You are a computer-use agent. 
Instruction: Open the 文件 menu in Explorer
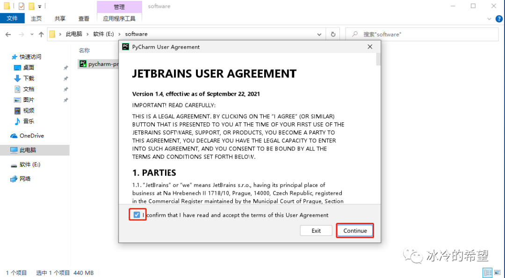[12, 18]
